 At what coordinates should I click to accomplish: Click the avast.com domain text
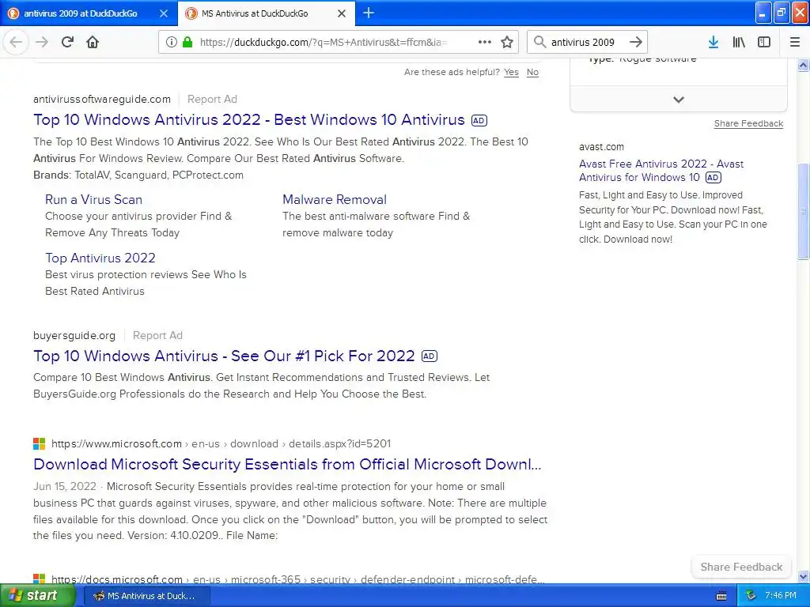(x=601, y=146)
